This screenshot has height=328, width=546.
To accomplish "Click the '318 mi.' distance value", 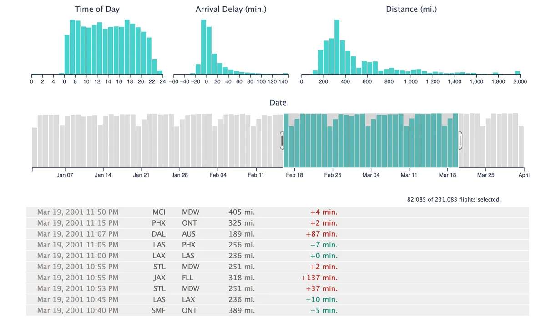I will pos(242,278).
